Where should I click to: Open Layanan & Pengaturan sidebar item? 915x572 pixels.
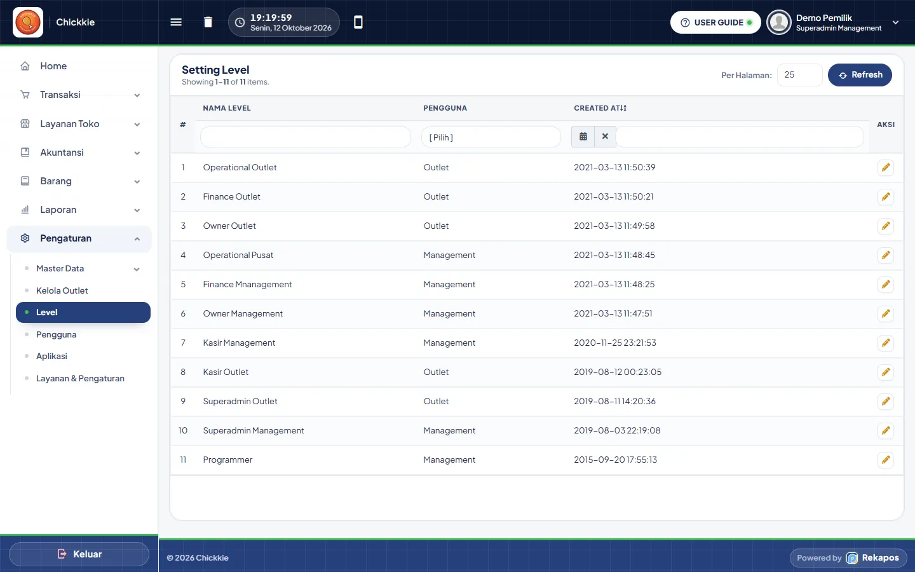coord(83,378)
